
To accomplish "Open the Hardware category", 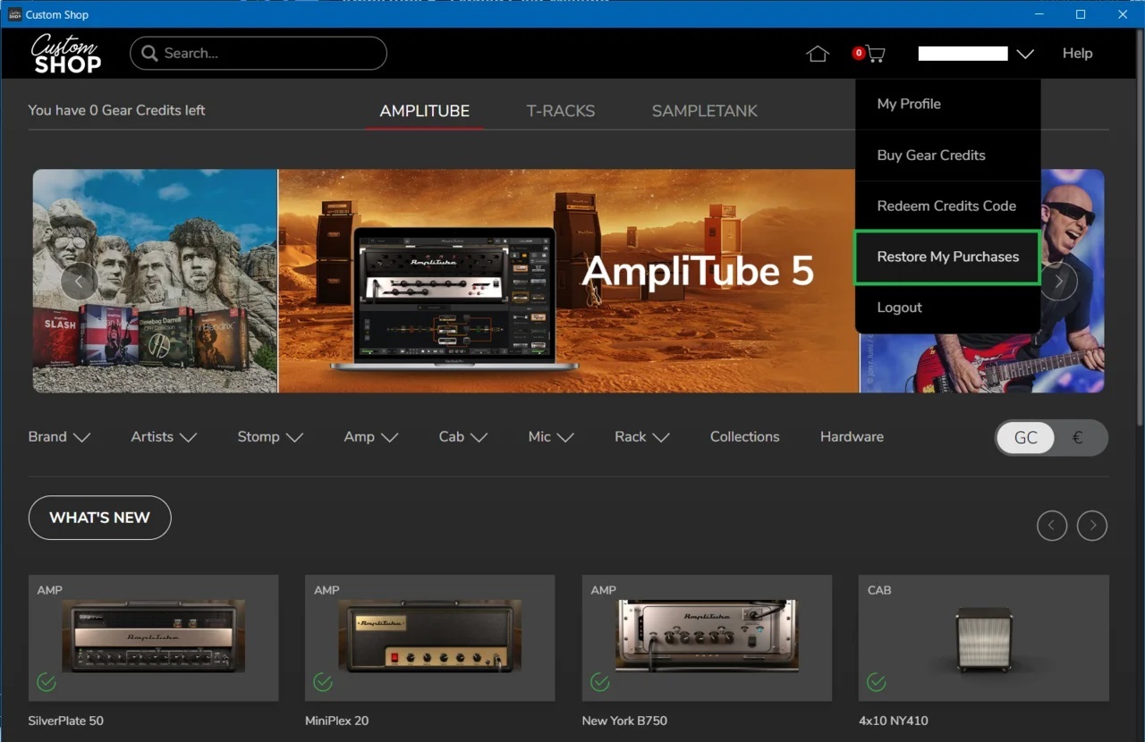I will tap(852, 437).
